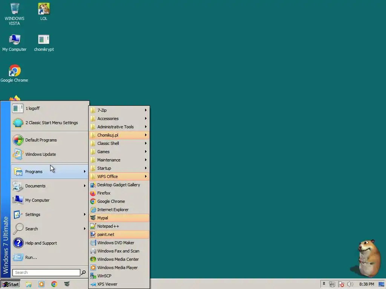Open Help and Support
Viewport: 386px width, 289px height.
[49, 243]
